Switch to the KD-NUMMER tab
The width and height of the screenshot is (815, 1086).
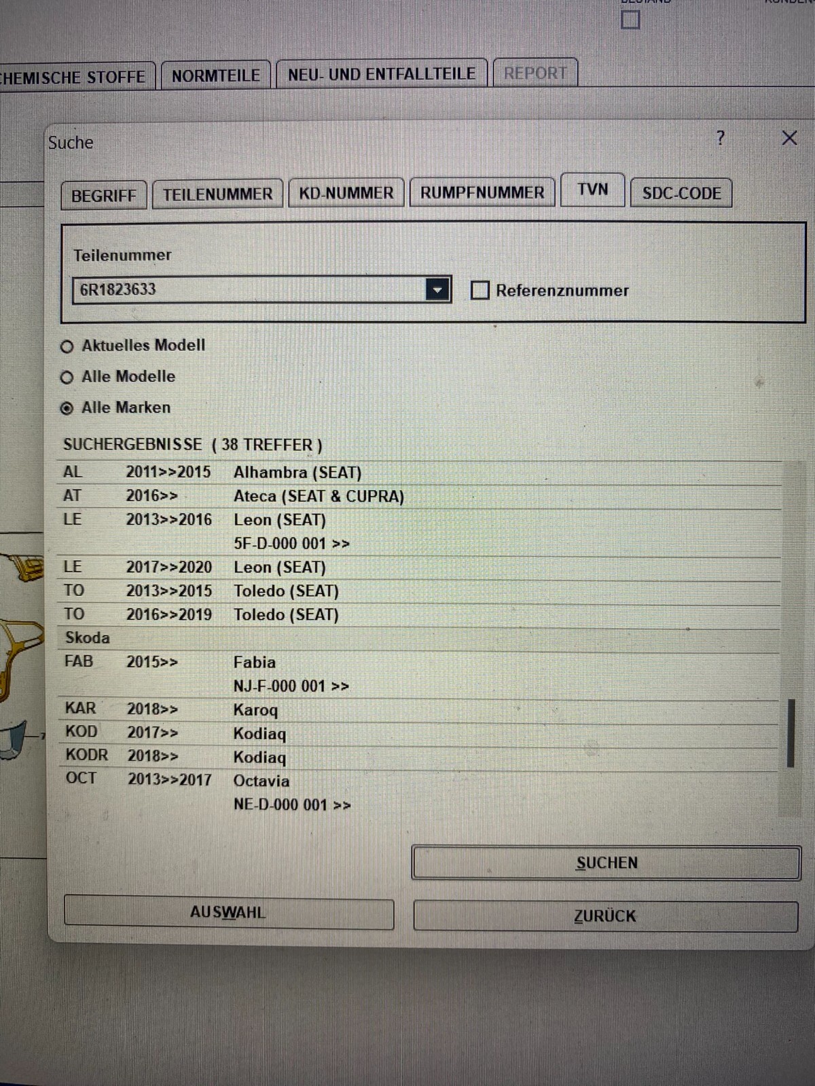click(x=346, y=193)
